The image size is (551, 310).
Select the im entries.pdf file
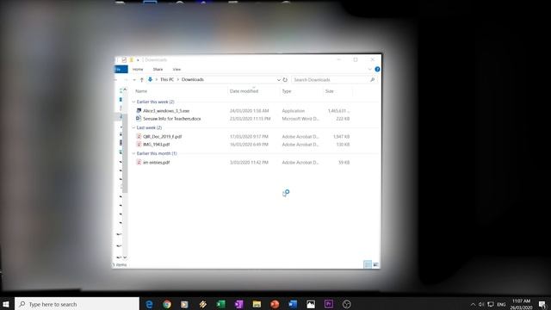157,163
